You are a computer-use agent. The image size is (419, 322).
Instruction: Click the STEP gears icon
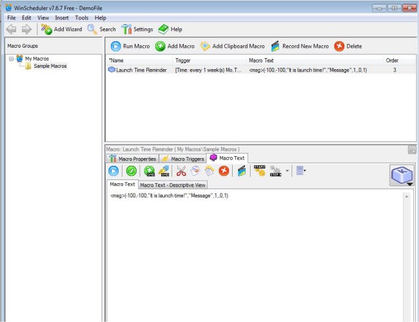275,171
